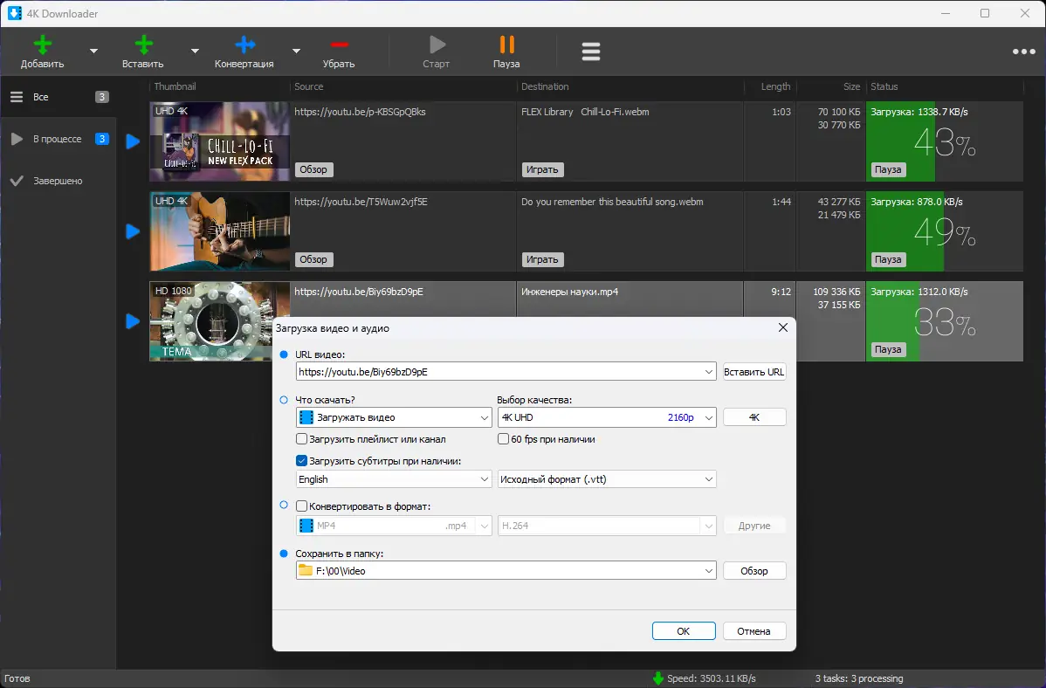1046x688 pixels.
Task: Click the guitar video thumbnail
Action: coord(219,231)
